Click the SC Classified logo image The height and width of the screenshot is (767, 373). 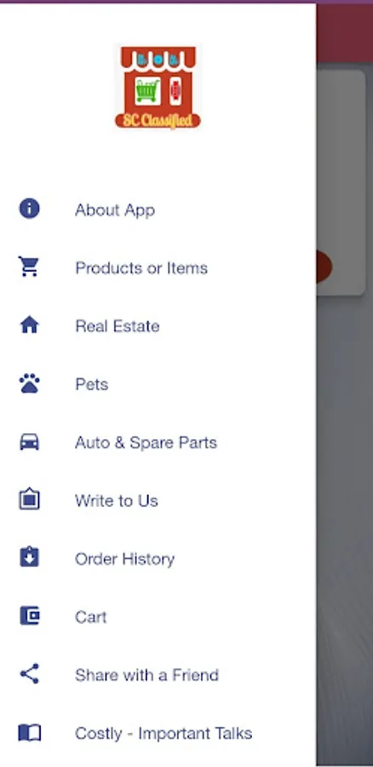[x=158, y=87]
